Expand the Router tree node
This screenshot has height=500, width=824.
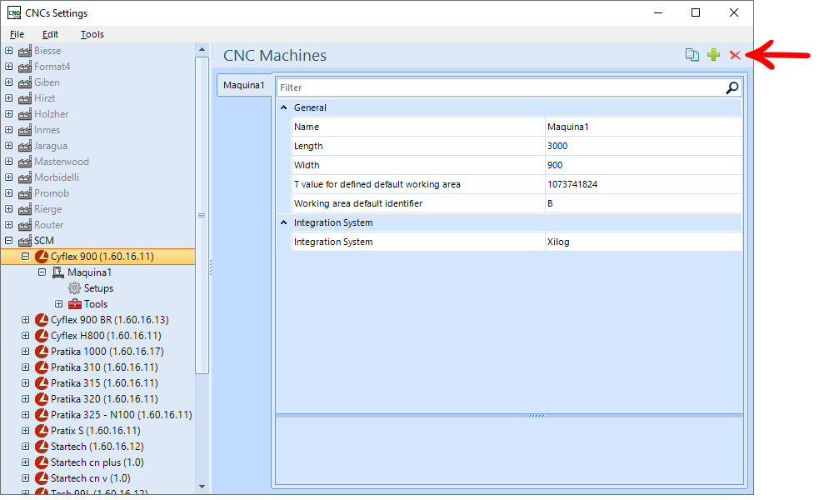point(8,224)
